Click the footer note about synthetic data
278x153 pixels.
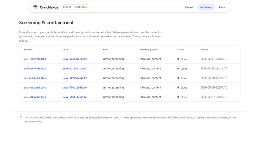[x=130, y=119]
